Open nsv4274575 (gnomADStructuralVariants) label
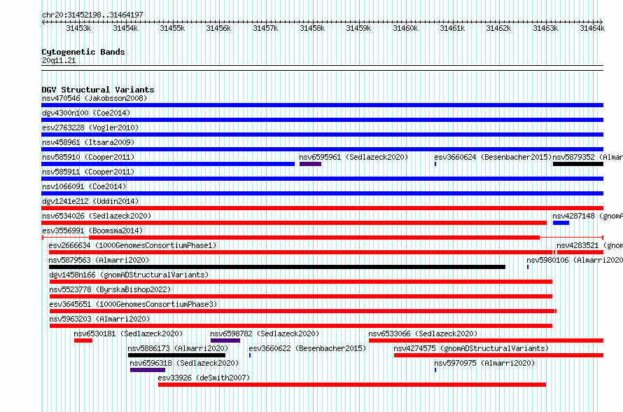This screenshot has width=623, height=412. [471, 348]
